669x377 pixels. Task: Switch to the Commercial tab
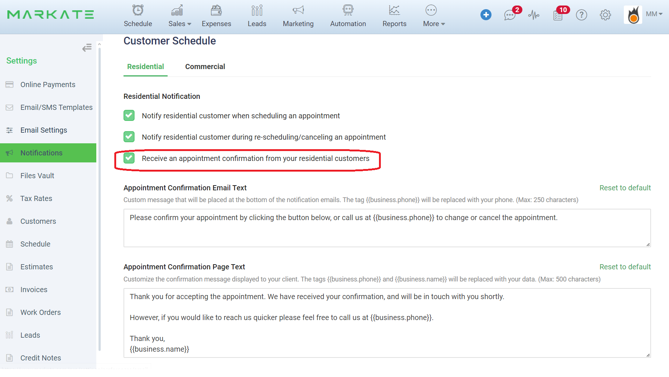click(205, 67)
